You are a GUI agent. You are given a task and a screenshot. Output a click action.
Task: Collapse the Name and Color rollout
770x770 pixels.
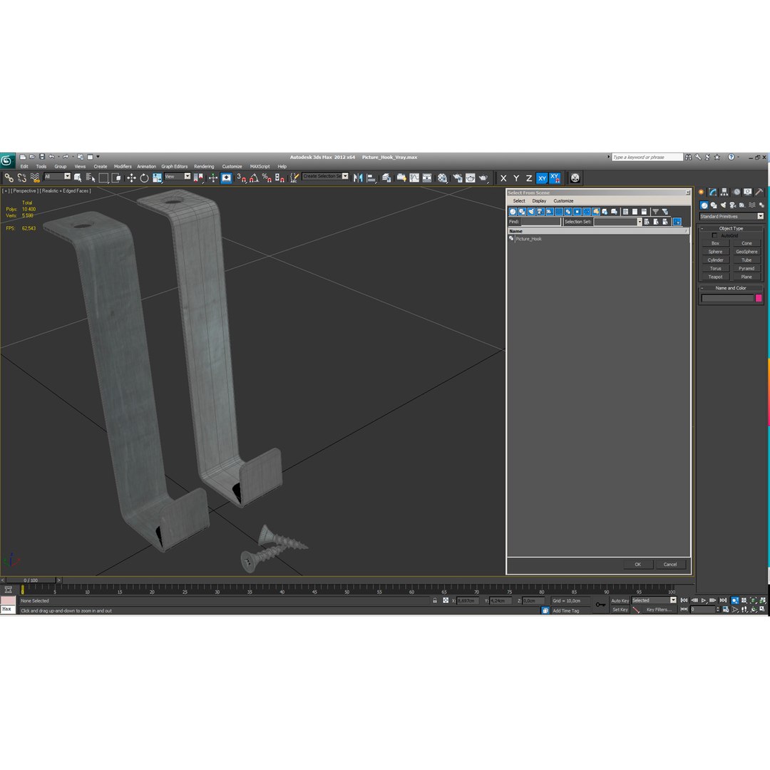click(x=731, y=288)
